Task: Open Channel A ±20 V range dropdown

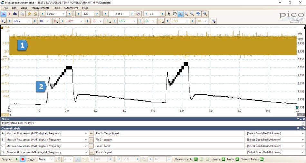Action: click(x=29, y=21)
